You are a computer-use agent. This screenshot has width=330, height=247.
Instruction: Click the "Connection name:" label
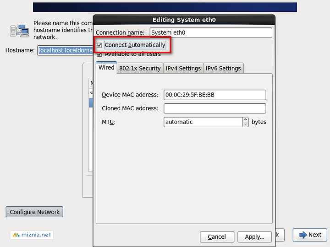120,33
